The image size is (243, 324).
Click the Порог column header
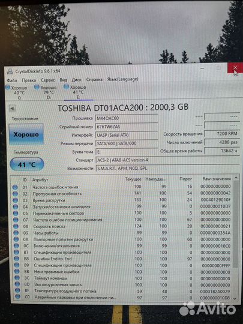point(185,179)
